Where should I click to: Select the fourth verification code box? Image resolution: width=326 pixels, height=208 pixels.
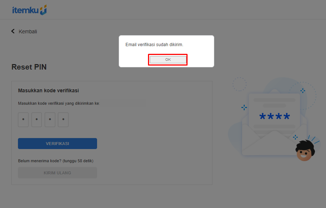pyautogui.click(x=63, y=120)
